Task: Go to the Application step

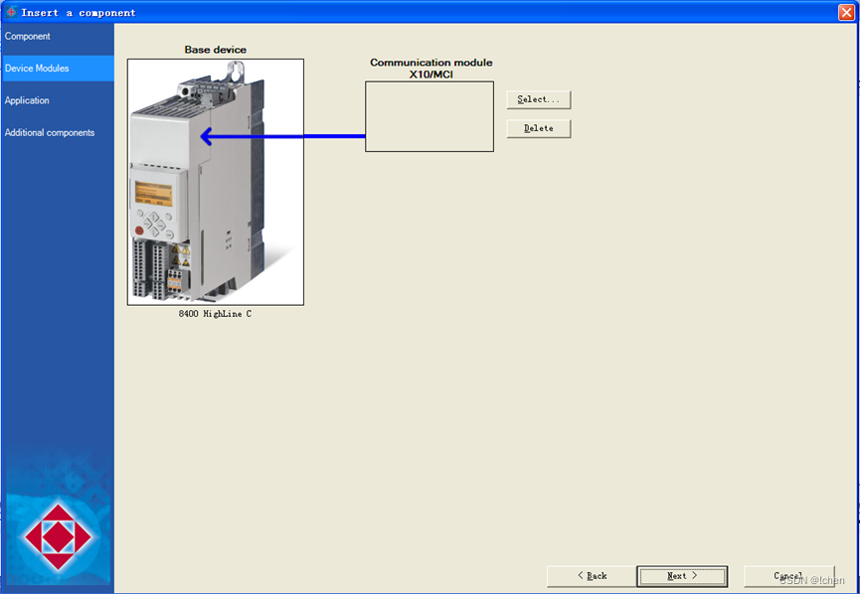Action: [27, 100]
